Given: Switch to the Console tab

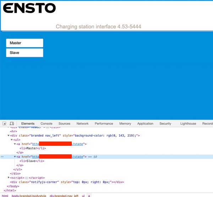Looking at the screenshot, I should pyautogui.click(x=47, y=123).
